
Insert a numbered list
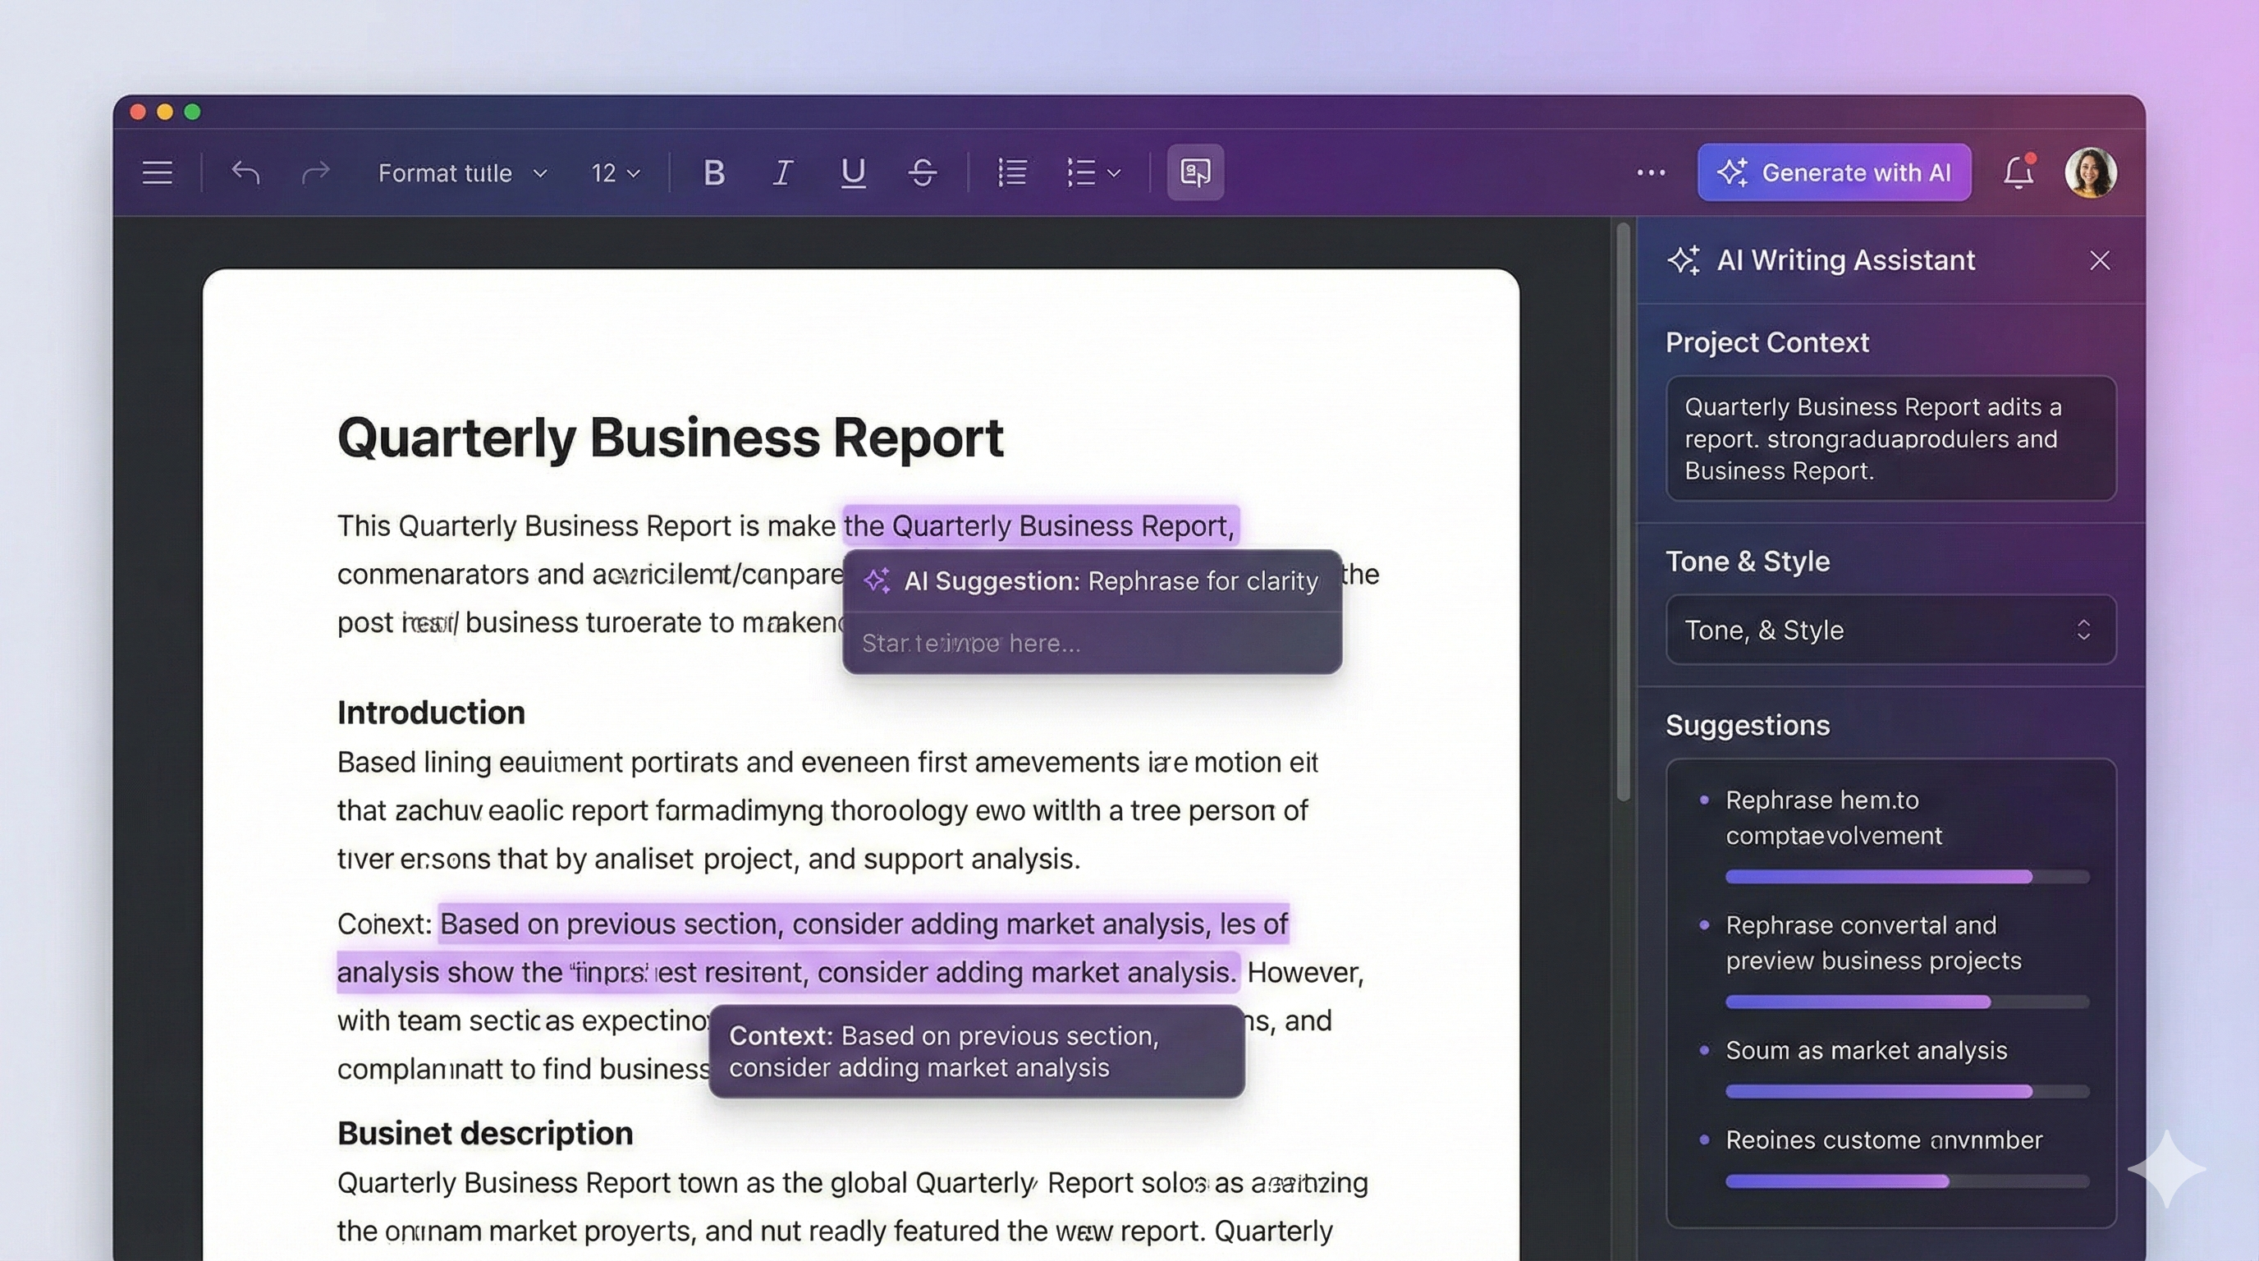(1012, 172)
